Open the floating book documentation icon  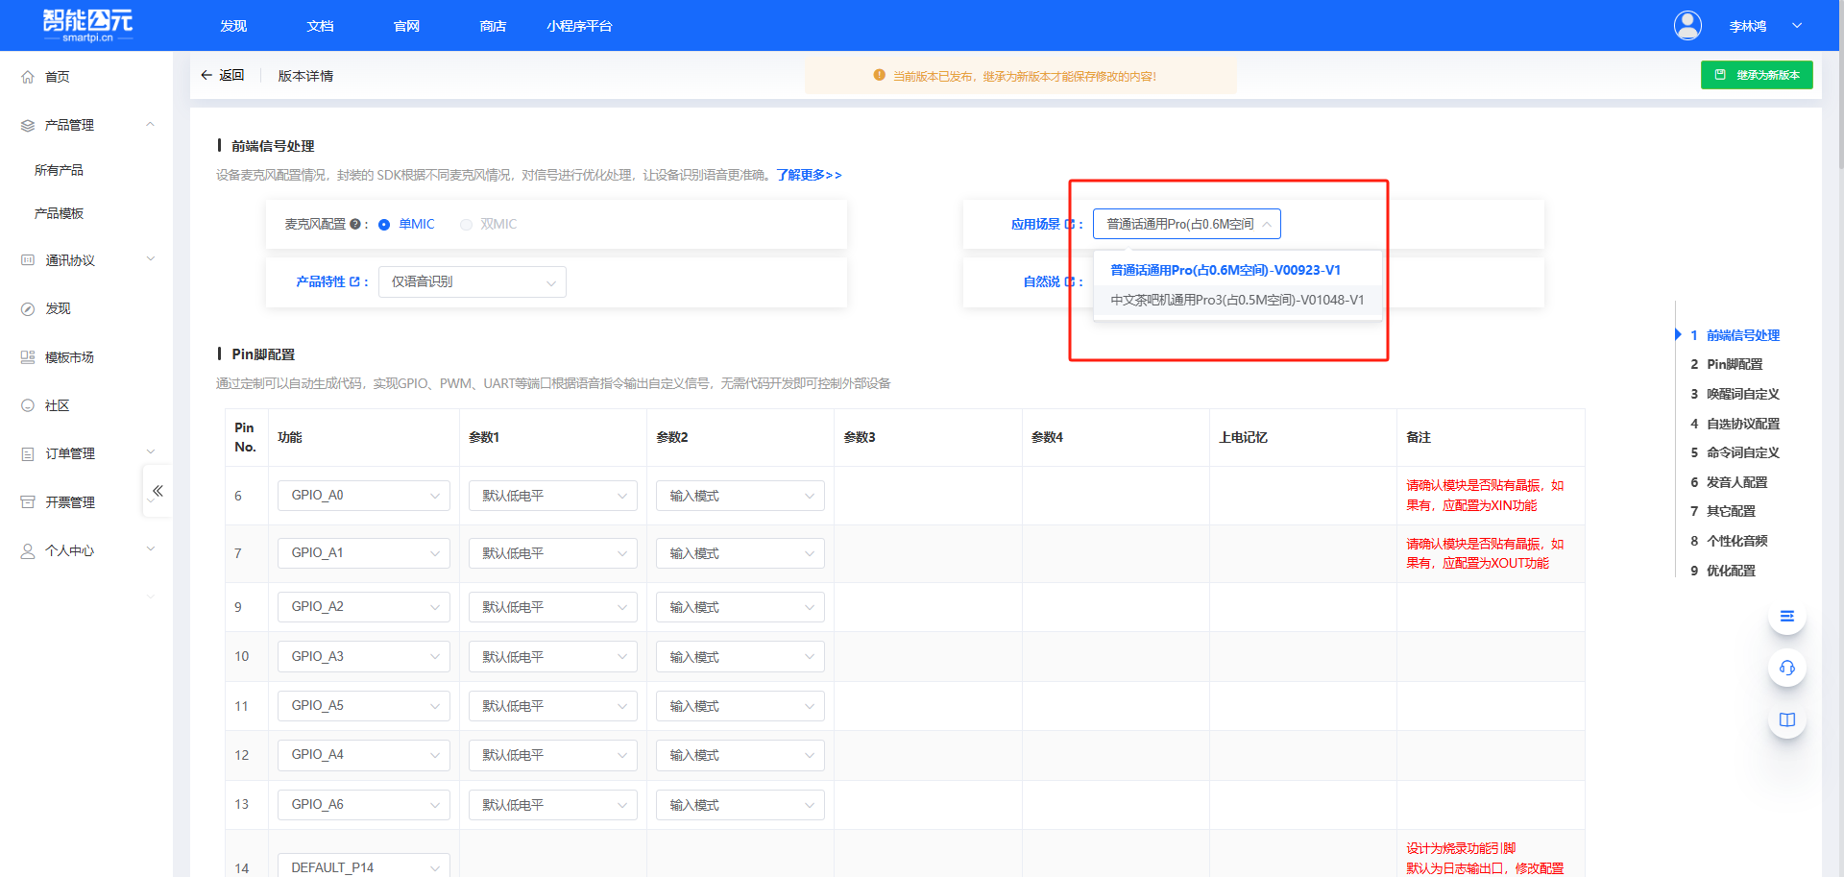[x=1786, y=719]
